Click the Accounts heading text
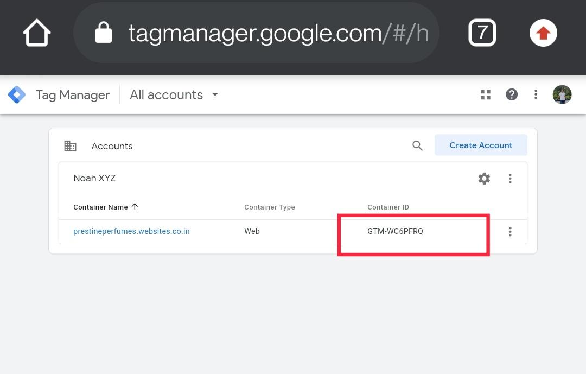Screen dimensions: 586x374 click(x=112, y=146)
